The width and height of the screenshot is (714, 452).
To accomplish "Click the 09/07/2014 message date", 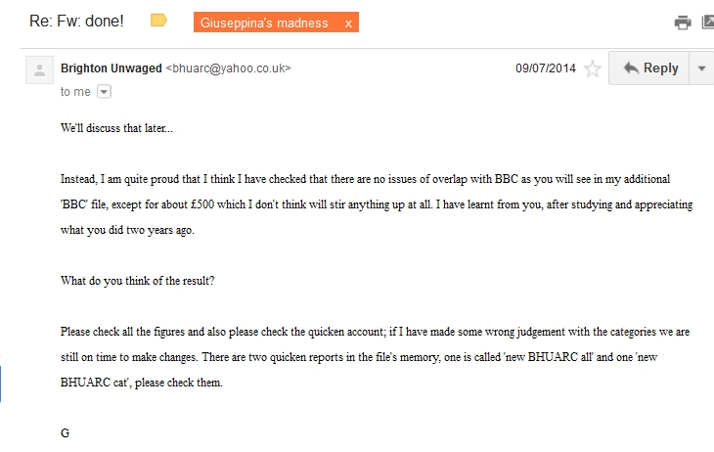I will click(546, 68).
